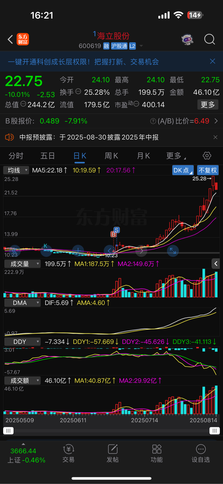Open the 成交量 indicator dropdown
This screenshot has height=484, width=223.
pos(22,264)
